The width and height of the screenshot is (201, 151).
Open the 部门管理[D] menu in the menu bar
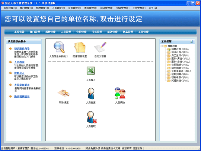[26, 8]
